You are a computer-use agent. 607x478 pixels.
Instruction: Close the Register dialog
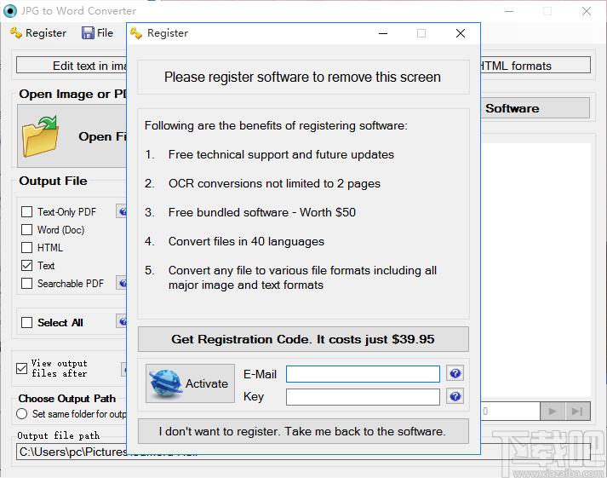461,33
